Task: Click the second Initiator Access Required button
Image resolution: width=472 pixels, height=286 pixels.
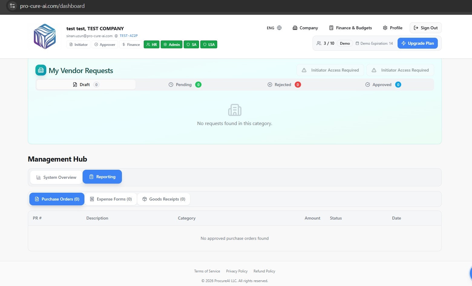Action: pyautogui.click(x=400, y=70)
